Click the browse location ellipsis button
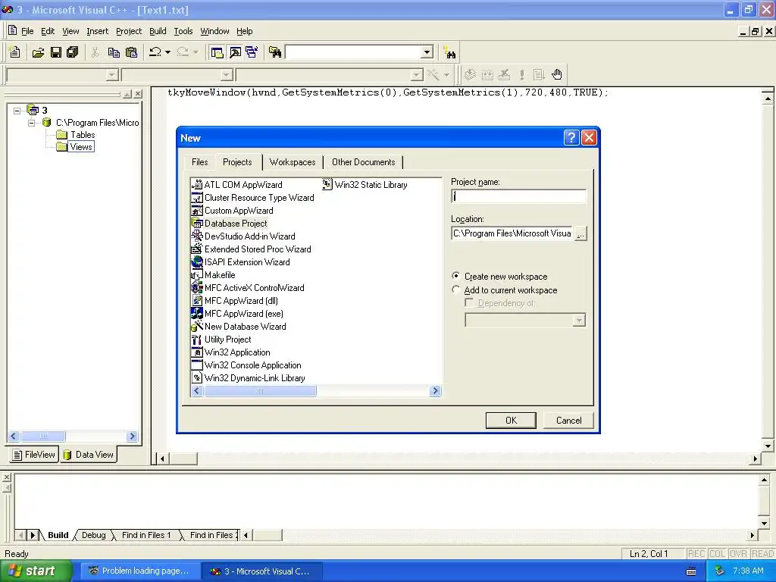 coord(580,233)
